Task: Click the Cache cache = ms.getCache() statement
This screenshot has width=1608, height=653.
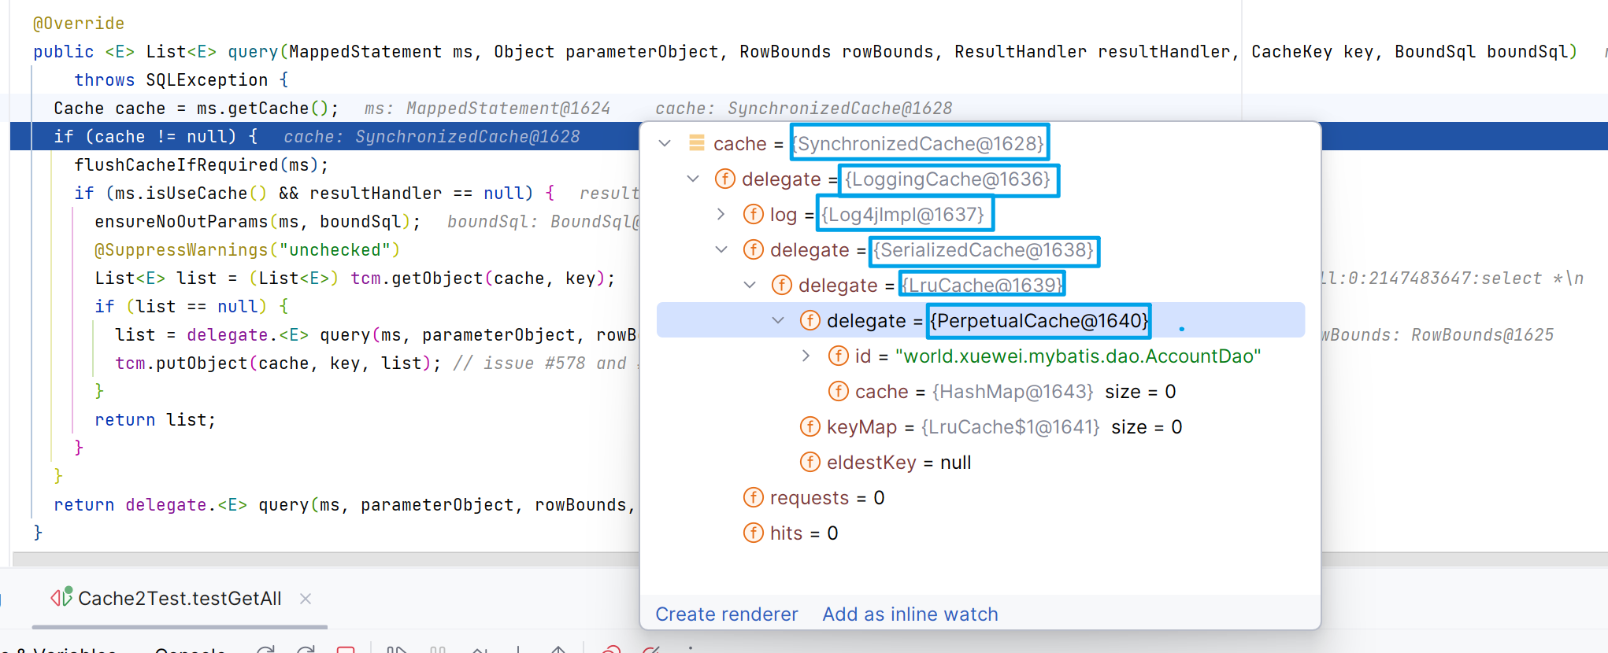Action: (196, 109)
